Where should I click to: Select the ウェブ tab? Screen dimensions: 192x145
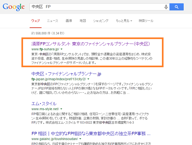(36, 21)
